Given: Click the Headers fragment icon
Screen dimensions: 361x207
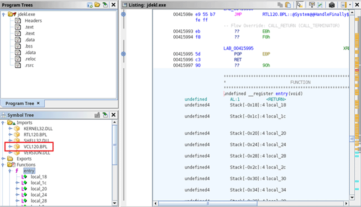Looking at the screenshot, I should coord(18,20).
